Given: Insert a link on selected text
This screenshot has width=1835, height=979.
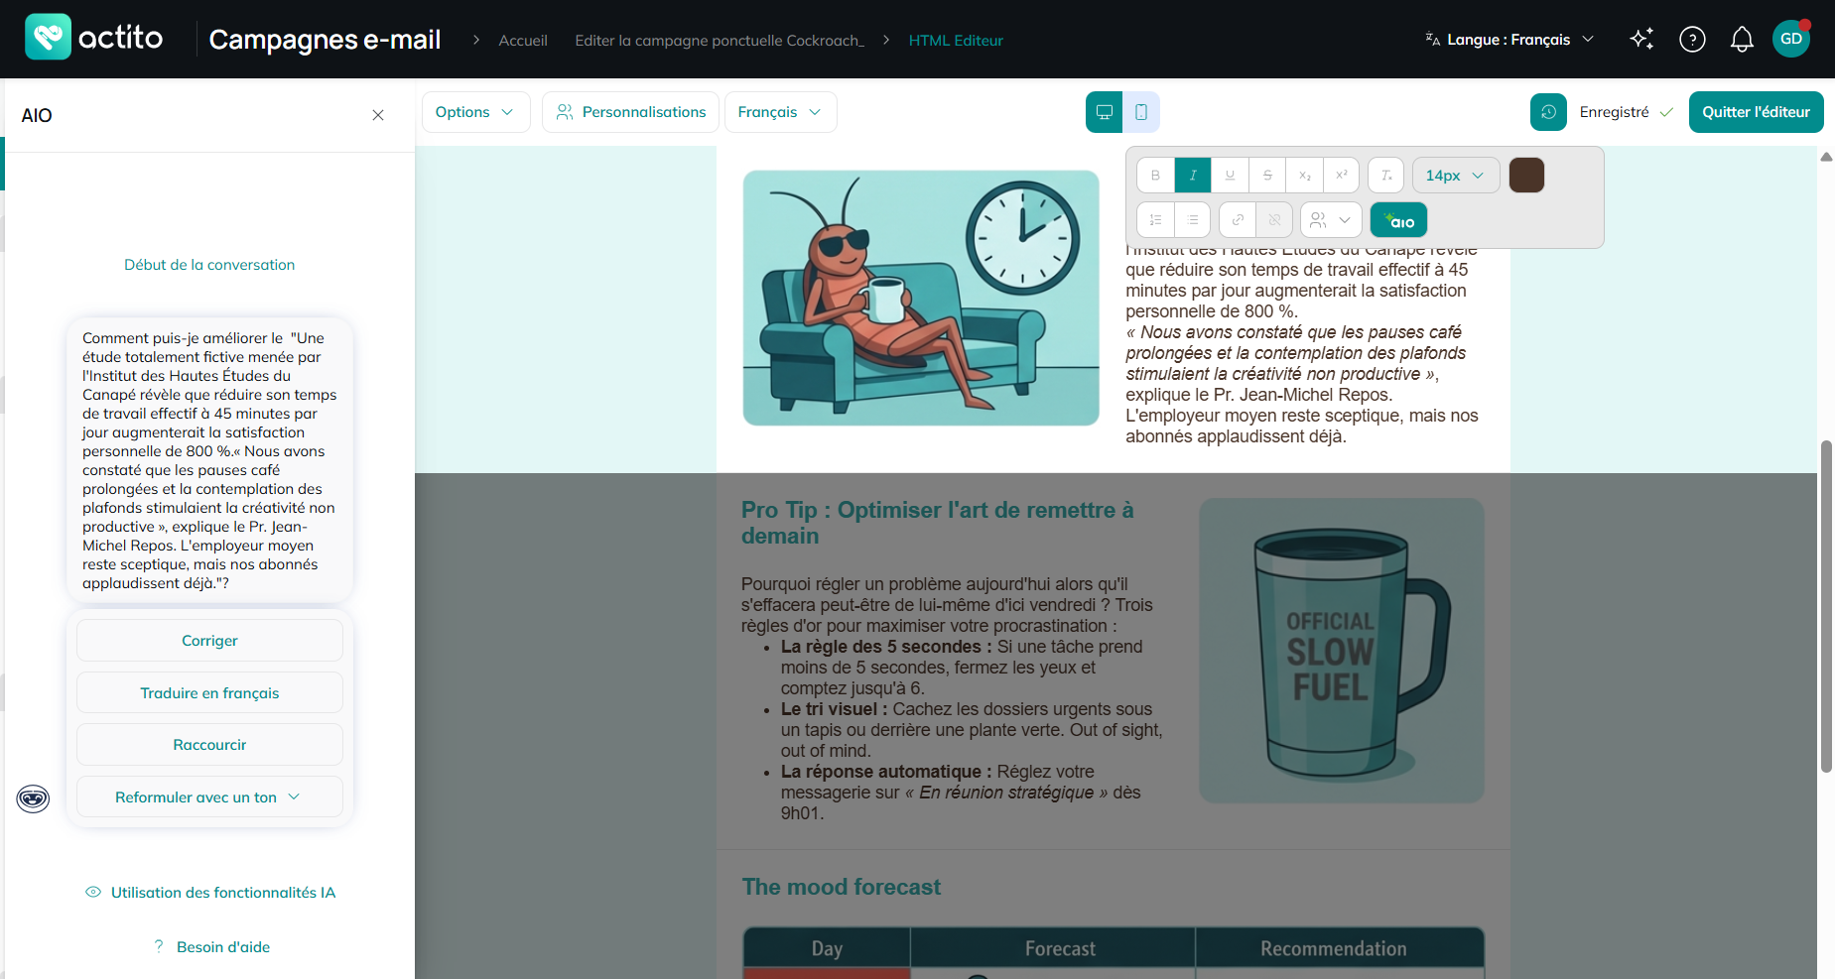Looking at the screenshot, I should point(1238,220).
